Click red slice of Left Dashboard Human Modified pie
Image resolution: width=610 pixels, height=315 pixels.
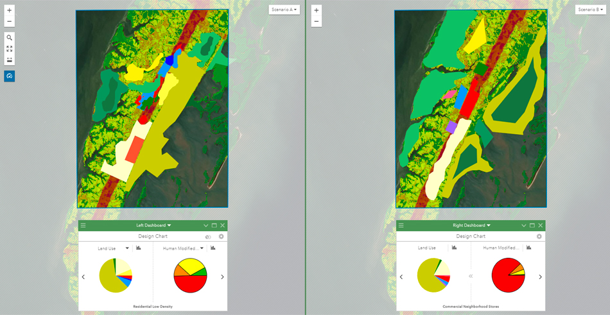tap(190, 285)
